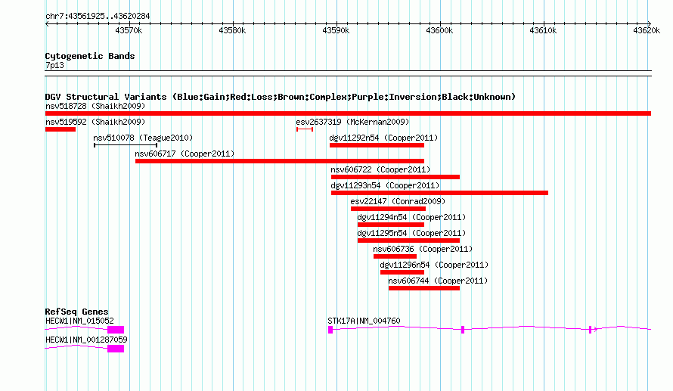The image size is (673, 391).
Task: Click the HECW1|NM_015052 gene label
Action: pos(80,321)
